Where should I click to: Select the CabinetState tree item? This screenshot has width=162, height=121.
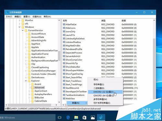[40, 101]
